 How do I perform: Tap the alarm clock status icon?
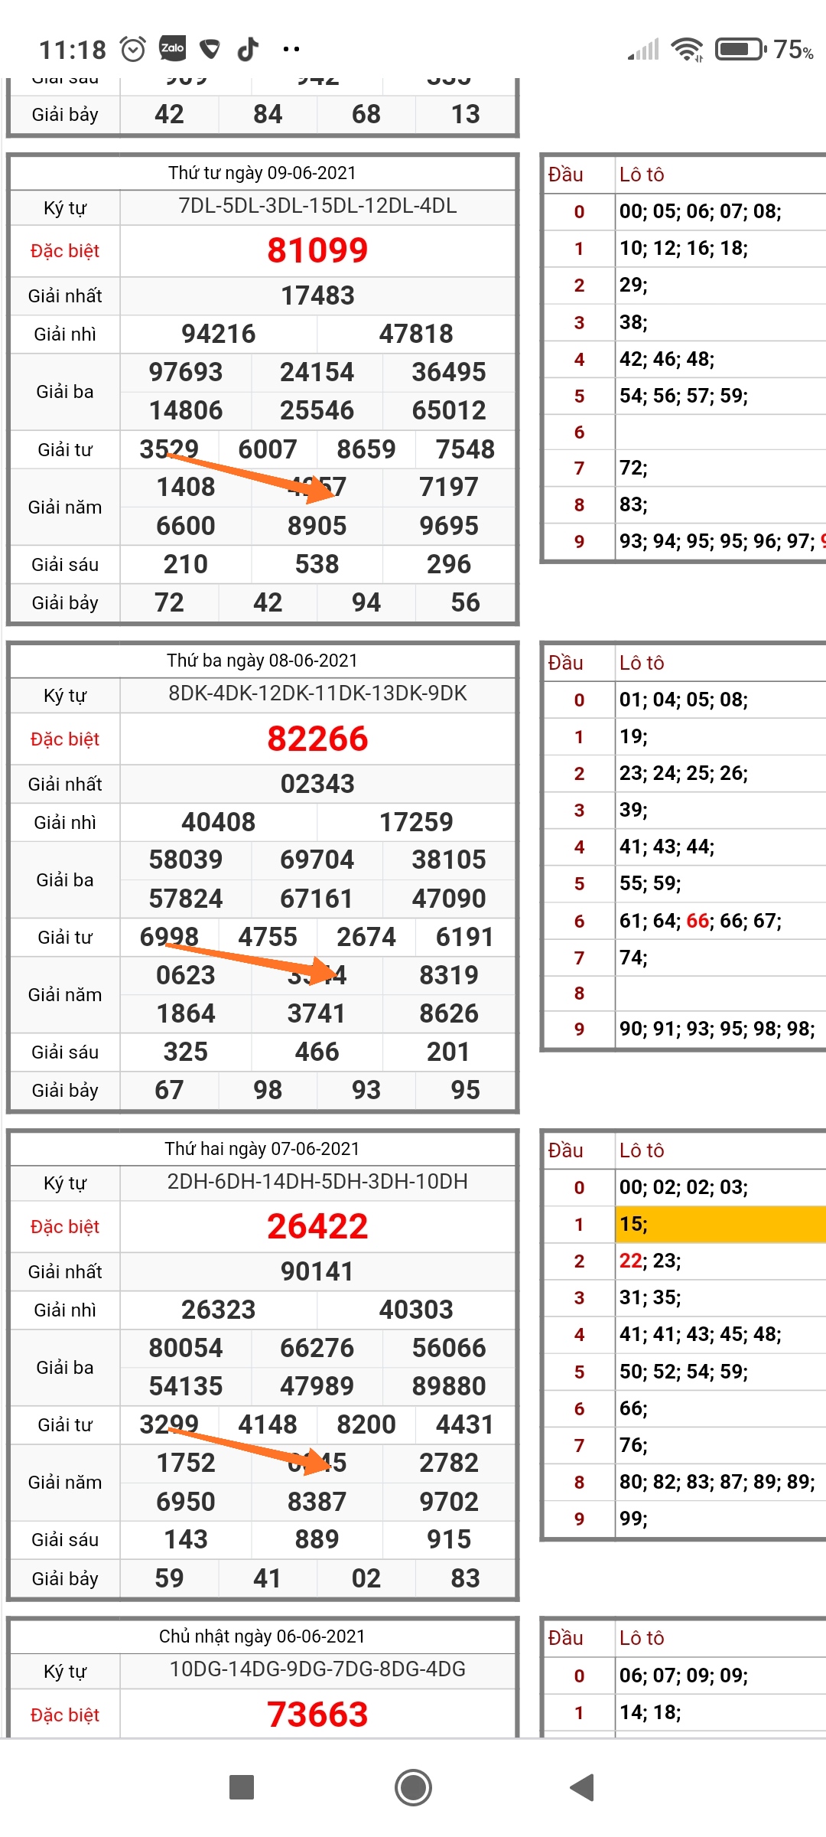tap(133, 50)
